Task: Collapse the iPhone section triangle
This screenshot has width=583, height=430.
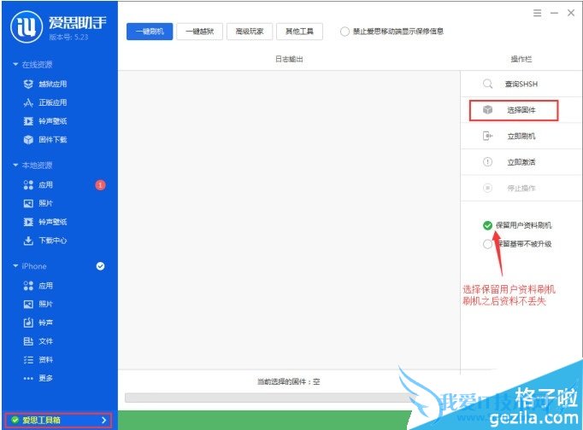Action: coord(15,266)
